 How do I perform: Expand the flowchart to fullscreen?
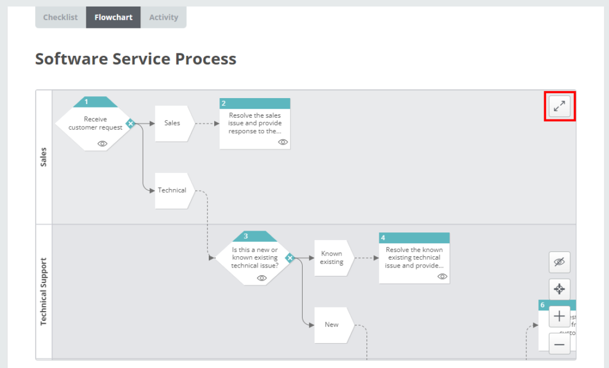[x=559, y=106]
